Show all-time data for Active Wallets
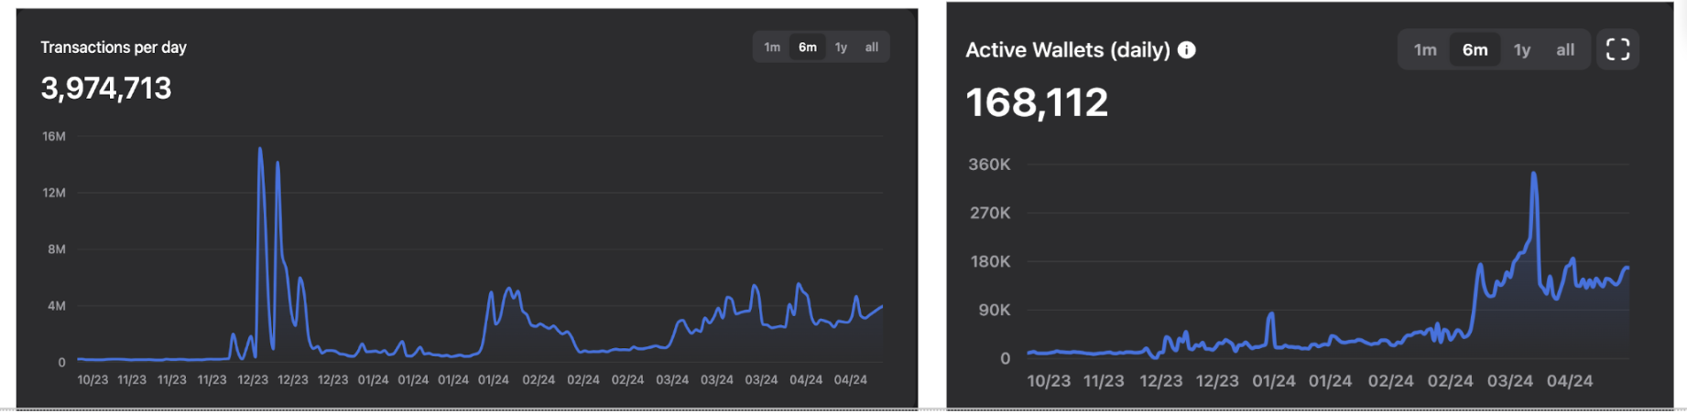The image size is (1687, 413). 1565,50
